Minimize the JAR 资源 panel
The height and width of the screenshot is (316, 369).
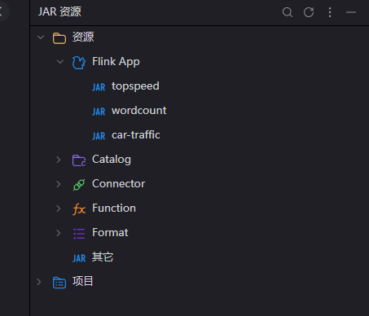click(x=351, y=12)
